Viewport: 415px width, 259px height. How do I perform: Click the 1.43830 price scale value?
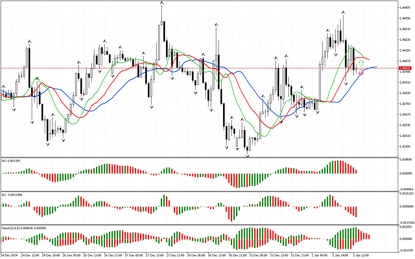coord(405,93)
